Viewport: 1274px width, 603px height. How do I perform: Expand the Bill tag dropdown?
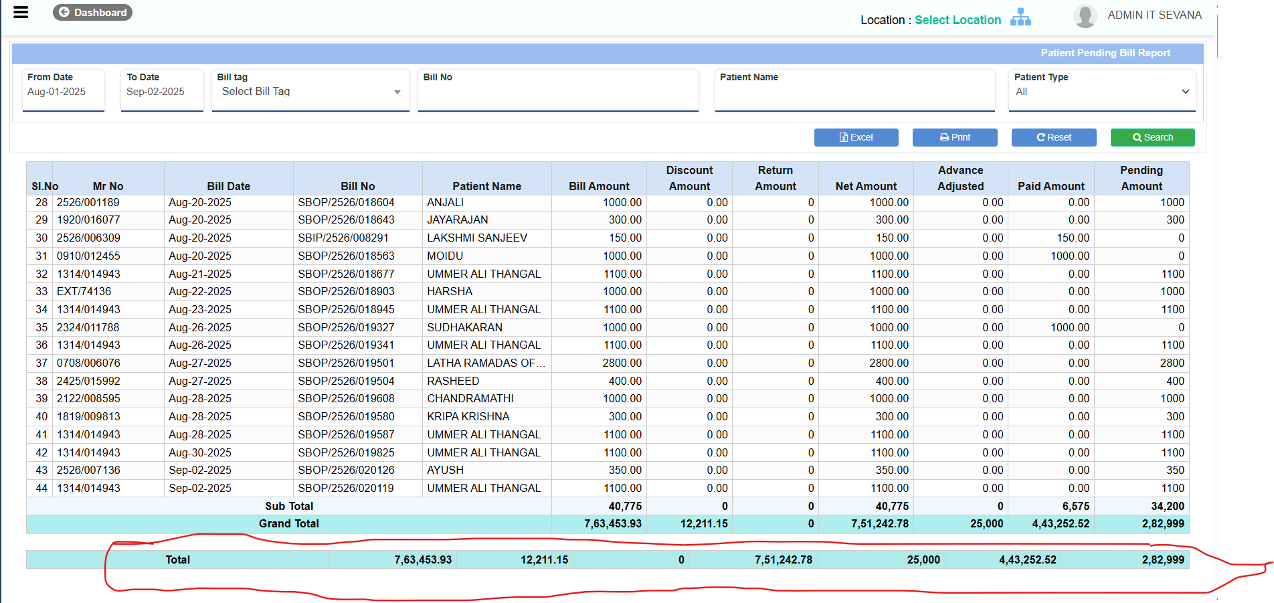coord(310,92)
